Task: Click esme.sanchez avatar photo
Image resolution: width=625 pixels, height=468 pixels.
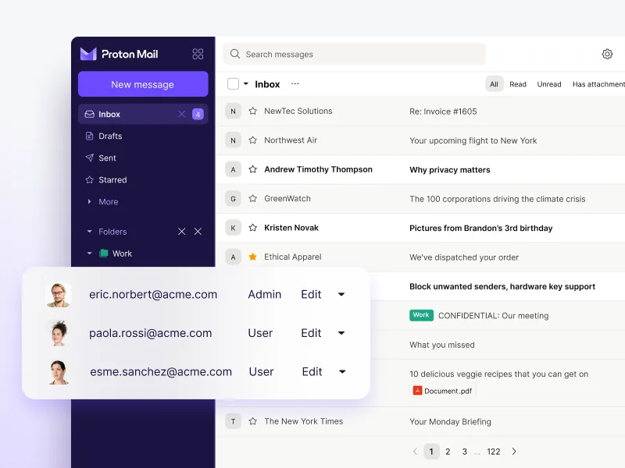Action: coord(59,372)
